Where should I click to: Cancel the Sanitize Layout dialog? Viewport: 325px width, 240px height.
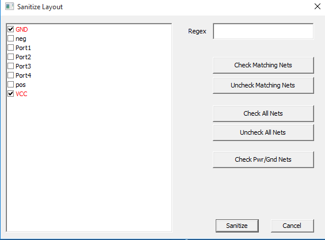(x=292, y=226)
